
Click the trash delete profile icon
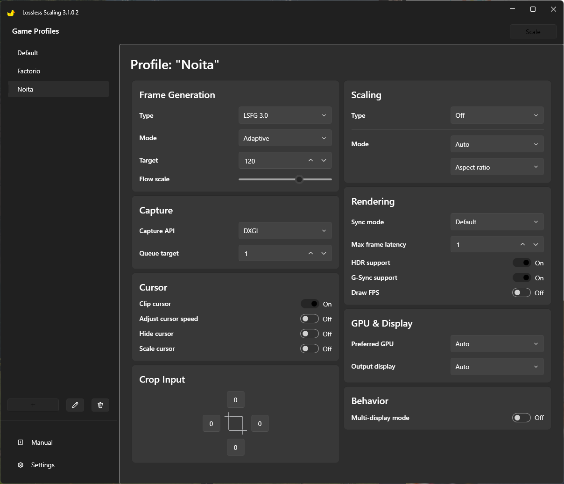pyautogui.click(x=100, y=405)
